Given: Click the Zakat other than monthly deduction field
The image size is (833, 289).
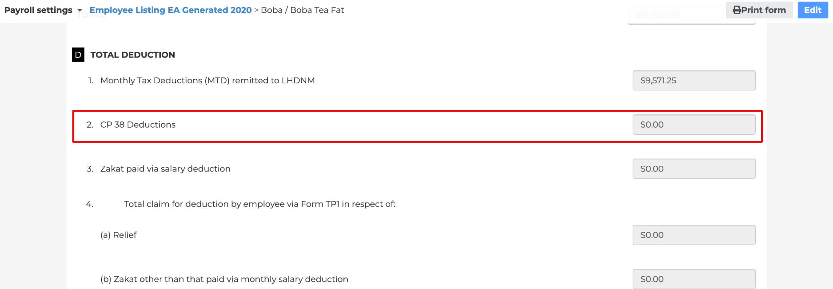Looking at the screenshot, I should [x=694, y=279].
